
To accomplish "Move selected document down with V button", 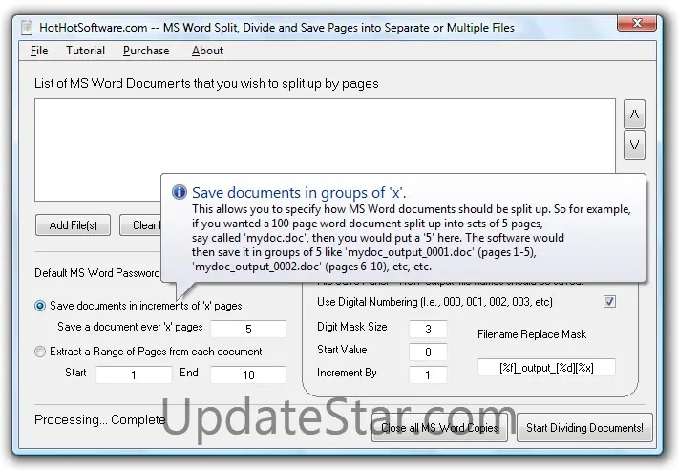I will [634, 145].
